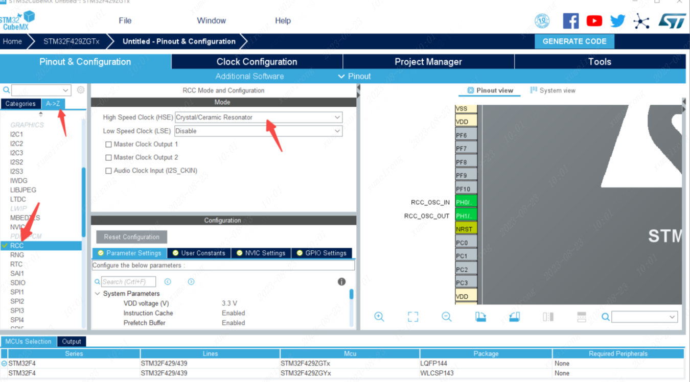The width and height of the screenshot is (690, 382).
Task: Fit the chip pinout to the view
Action: [413, 317]
